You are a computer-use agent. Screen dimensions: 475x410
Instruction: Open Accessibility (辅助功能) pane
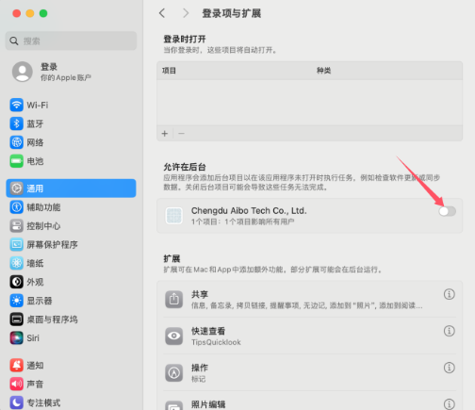tap(71, 207)
